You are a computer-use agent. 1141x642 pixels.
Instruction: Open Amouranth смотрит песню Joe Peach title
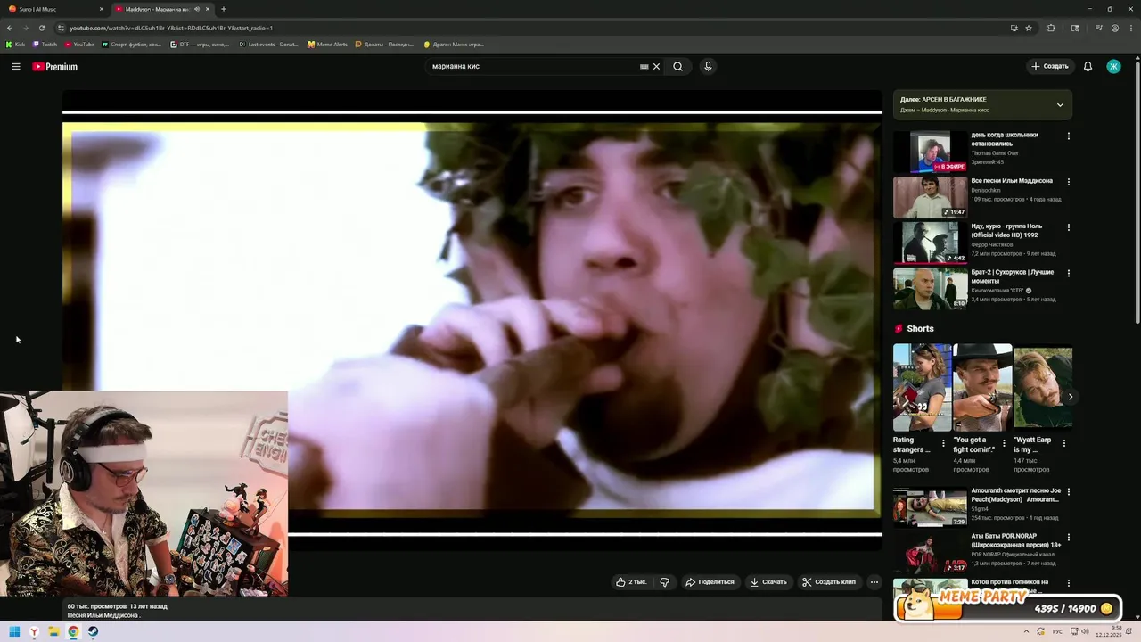pyautogui.click(x=1015, y=495)
